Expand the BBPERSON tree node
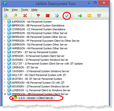Screen dimensions: 114x111 tap(5, 25)
